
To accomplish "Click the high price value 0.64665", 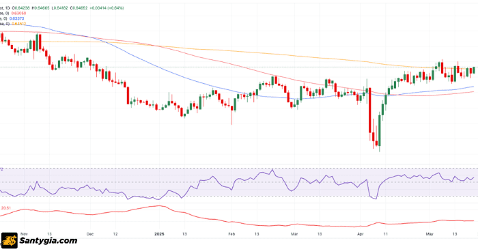I will point(42,8).
